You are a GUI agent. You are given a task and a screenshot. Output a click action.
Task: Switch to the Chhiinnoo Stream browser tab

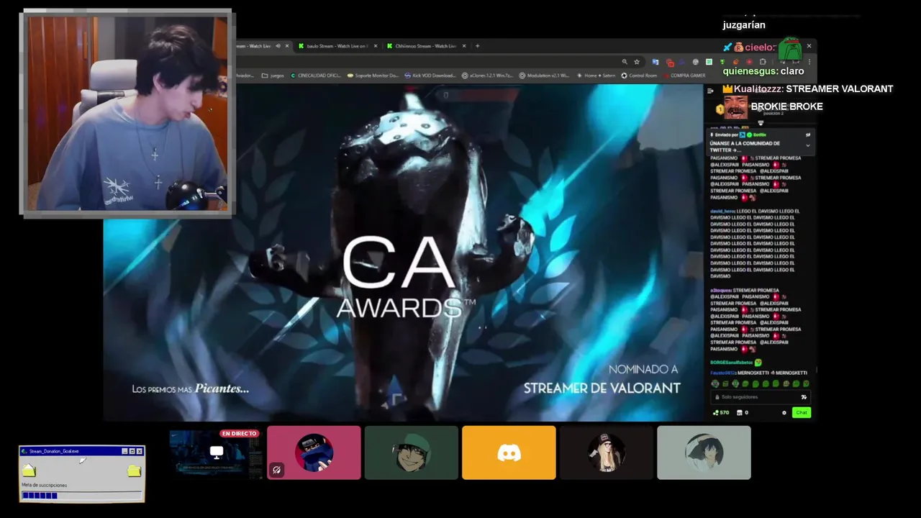click(425, 46)
